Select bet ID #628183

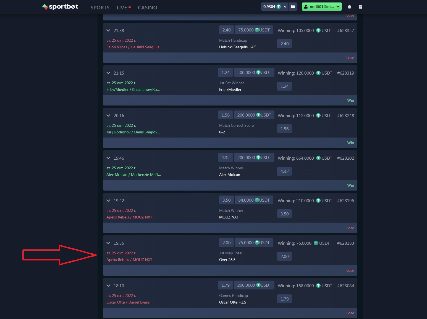345,243
